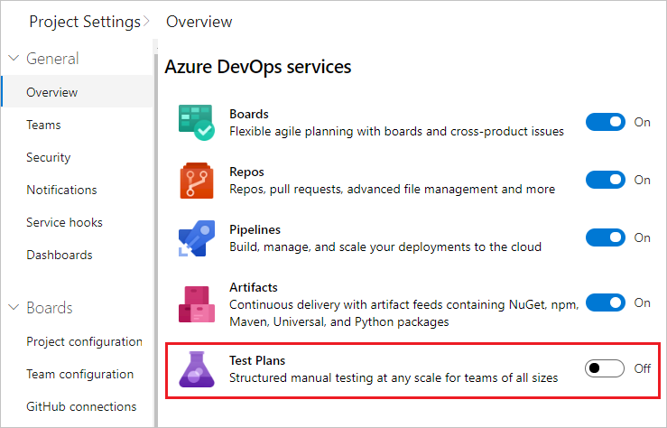The height and width of the screenshot is (428, 667).
Task: Click the Repos service icon
Action: point(197,181)
